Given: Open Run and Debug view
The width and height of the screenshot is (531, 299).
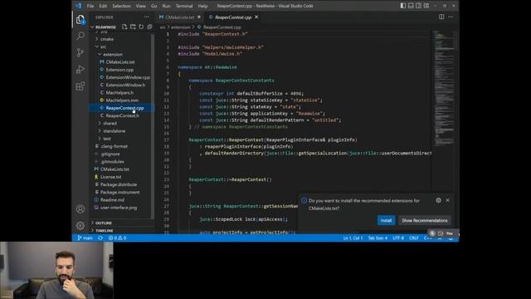Looking at the screenshot, I should 80,69.
